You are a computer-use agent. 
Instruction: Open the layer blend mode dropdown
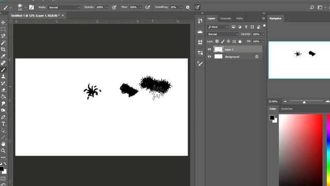[223, 34]
